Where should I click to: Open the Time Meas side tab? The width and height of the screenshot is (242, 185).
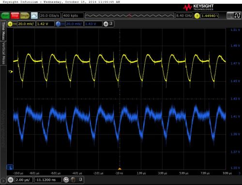[3, 31]
